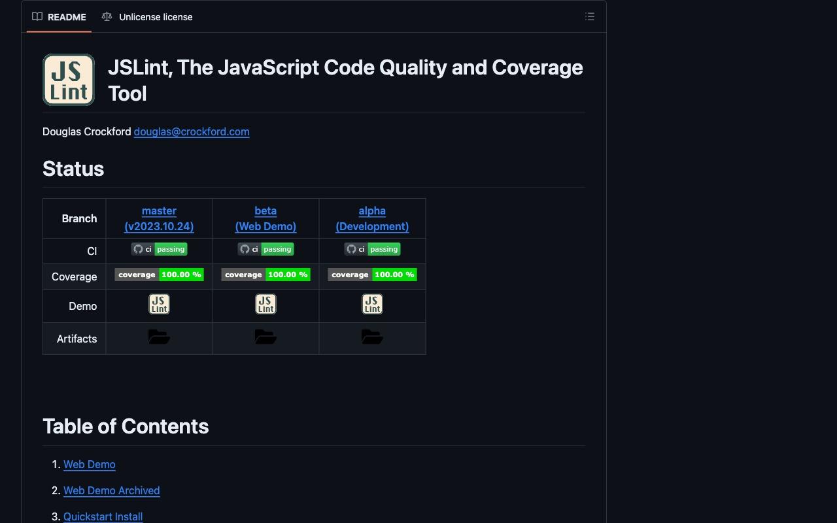Click the large JSLint logo image
Screen dimensions: 837x523
pos(69,80)
